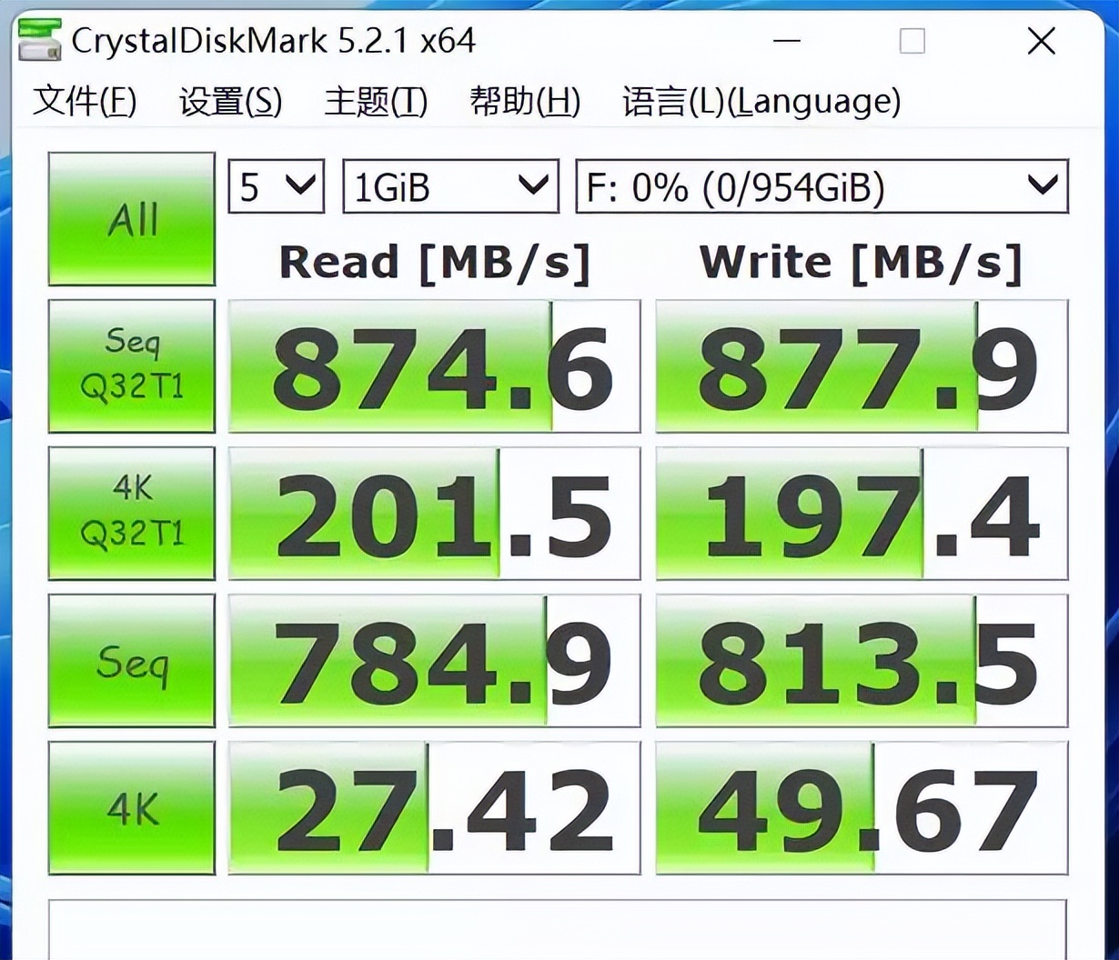Image resolution: width=1119 pixels, height=960 pixels.
Task: Run the plain Seq benchmark
Action: (132, 661)
